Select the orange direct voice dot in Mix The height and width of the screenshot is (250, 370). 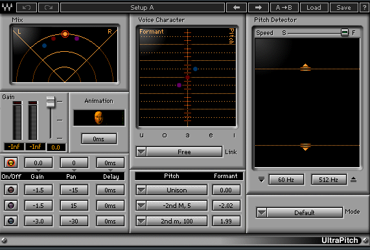click(x=65, y=34)
